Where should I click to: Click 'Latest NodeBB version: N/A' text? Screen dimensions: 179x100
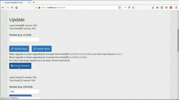click(x=23, y=26)
